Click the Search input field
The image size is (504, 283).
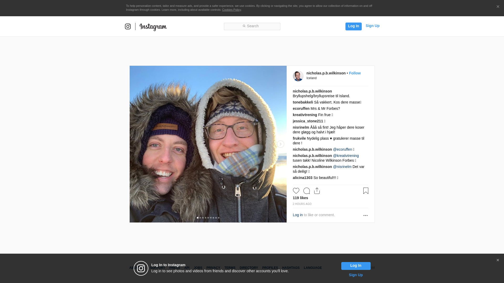[252, 26]
